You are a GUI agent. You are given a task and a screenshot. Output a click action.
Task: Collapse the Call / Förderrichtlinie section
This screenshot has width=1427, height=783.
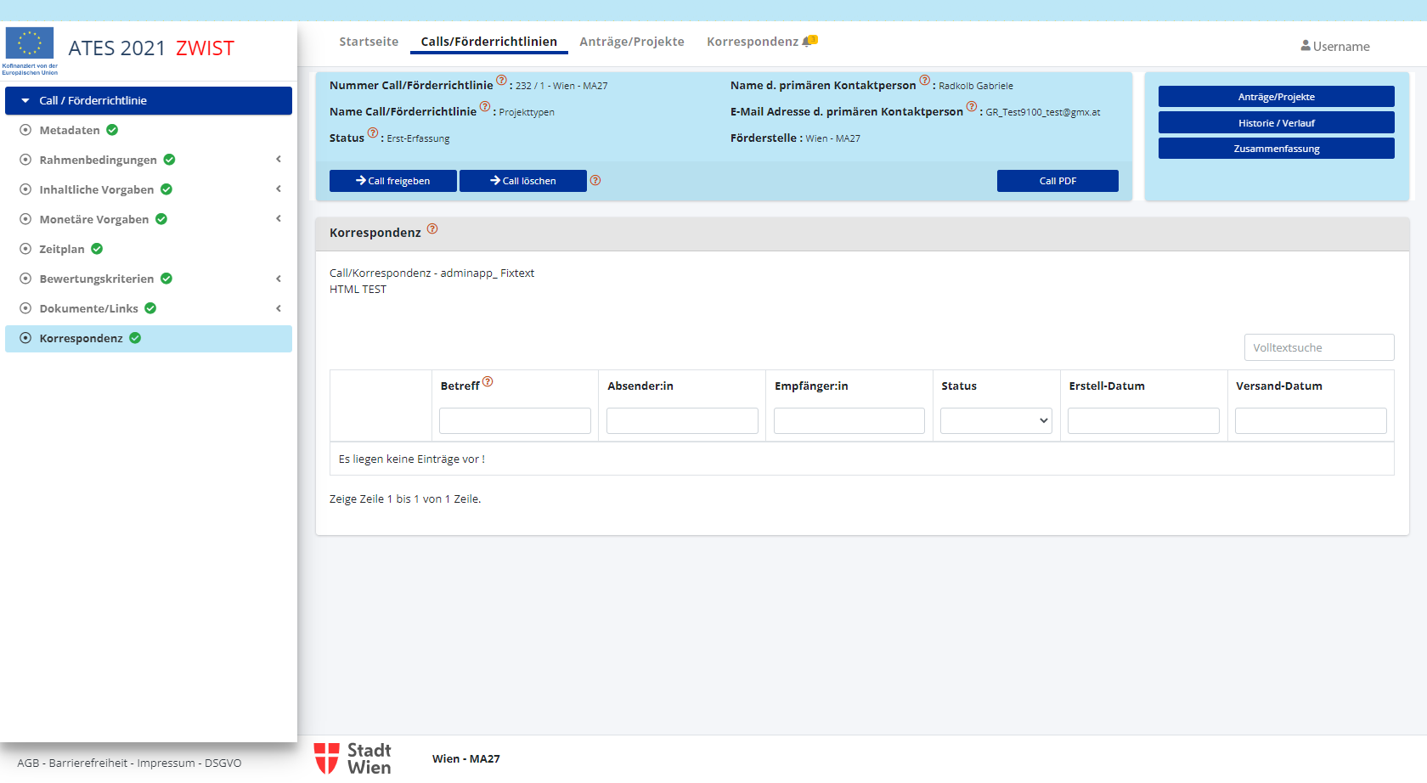coord(25,100)
